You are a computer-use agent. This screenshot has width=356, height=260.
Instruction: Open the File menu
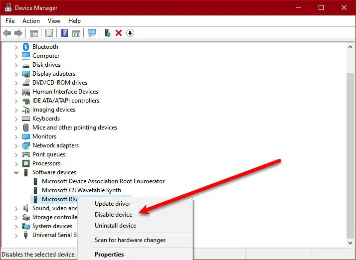10,21
